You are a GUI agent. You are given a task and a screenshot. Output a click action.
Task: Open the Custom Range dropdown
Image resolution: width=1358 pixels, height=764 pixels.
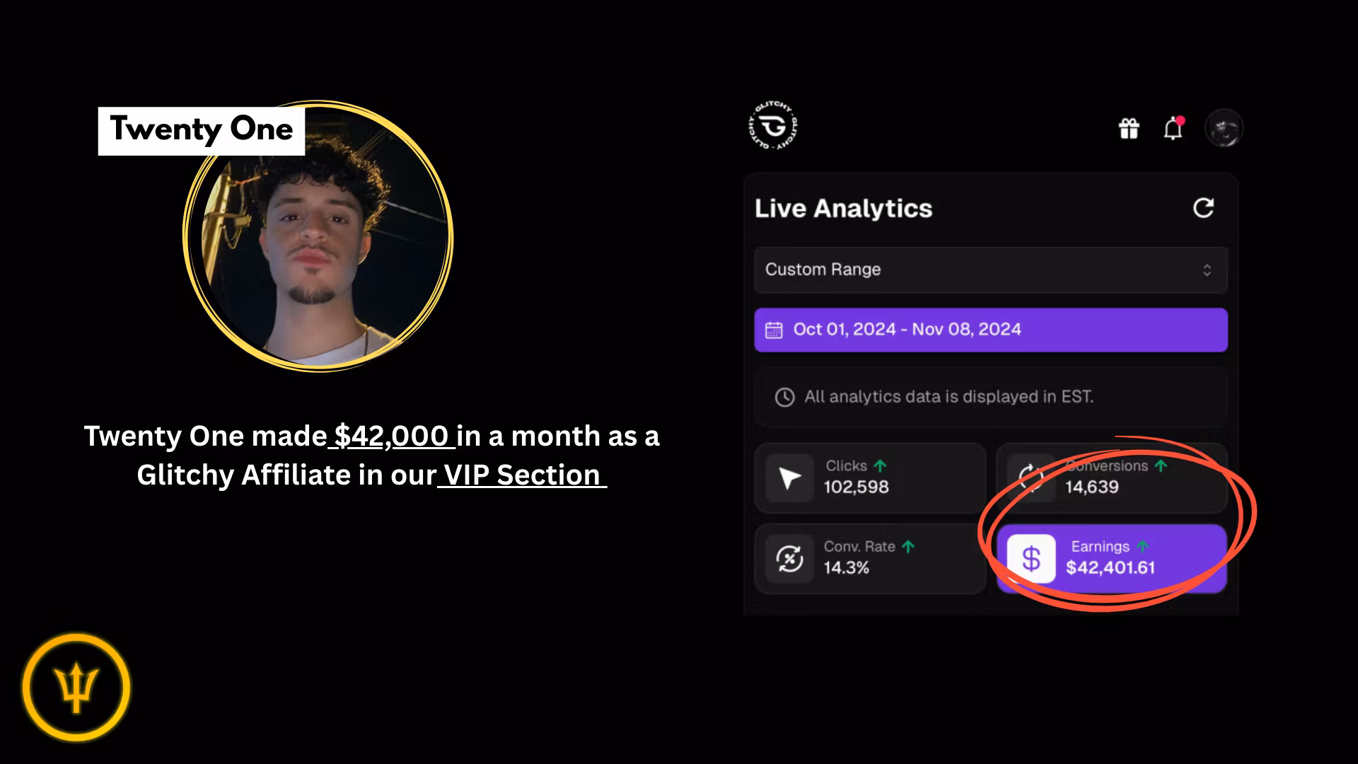point(990,270)
